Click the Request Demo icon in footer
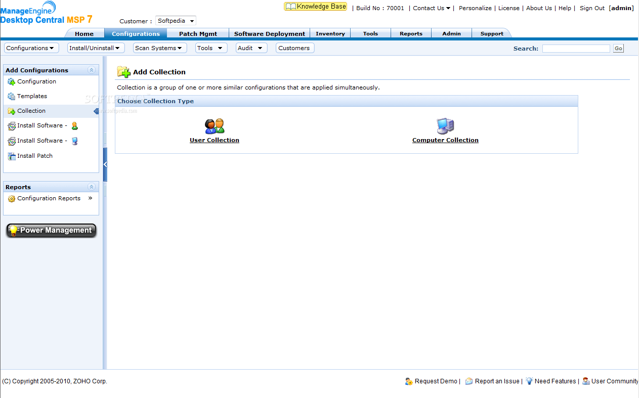Screen dimensions: 639x398 pos(409,381)
